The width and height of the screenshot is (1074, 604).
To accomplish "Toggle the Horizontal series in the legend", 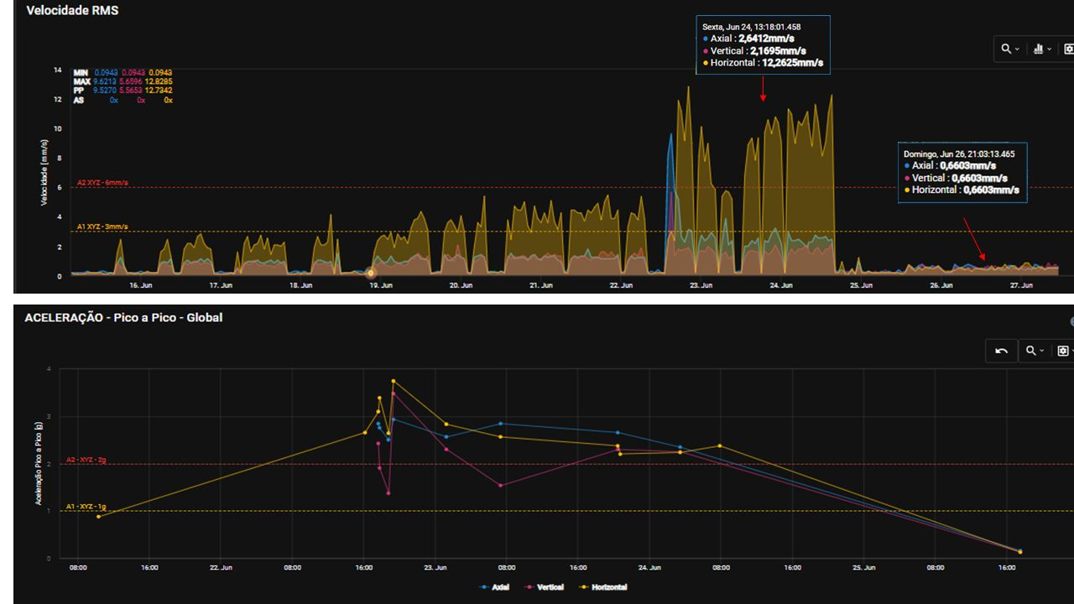I will point(602,587).
